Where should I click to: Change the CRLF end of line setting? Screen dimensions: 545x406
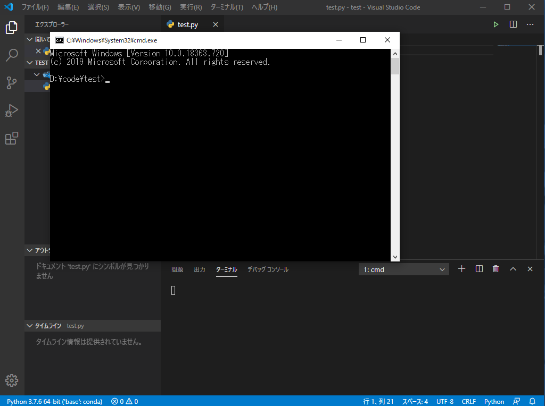tap(468, 401)
